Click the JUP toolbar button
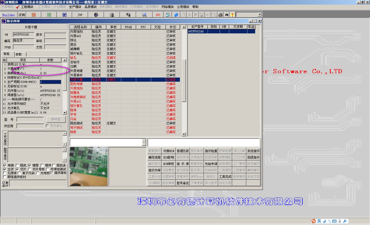 80,15
